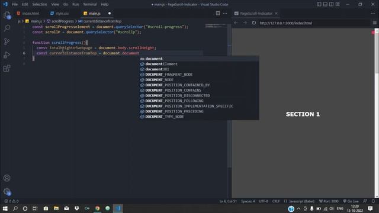Viewport: 379px width, 213px height.
Task: Toggle bottom panel layout icon
Action: 325,4
